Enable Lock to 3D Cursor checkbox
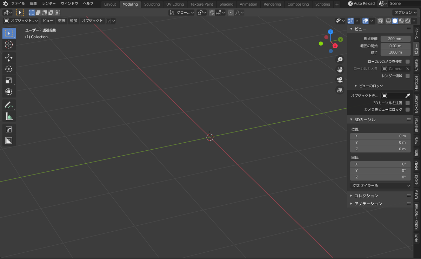 pos(407,103)
